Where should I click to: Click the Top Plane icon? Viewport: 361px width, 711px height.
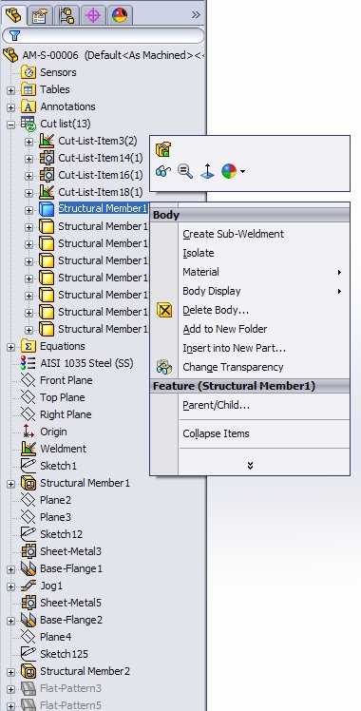[28, 397]
